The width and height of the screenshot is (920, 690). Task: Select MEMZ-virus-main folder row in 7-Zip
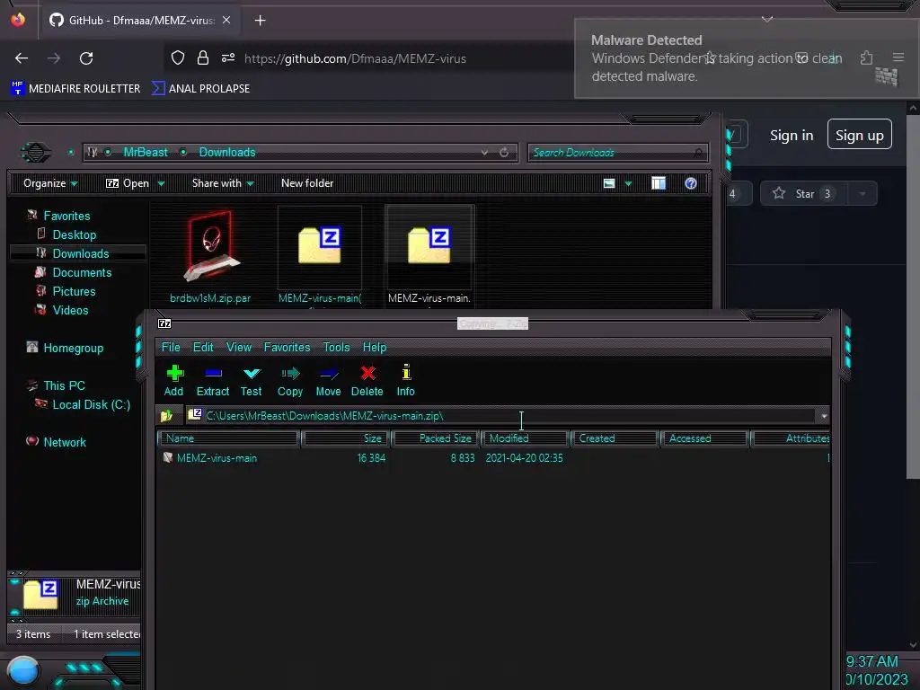[x=493, y=458]
